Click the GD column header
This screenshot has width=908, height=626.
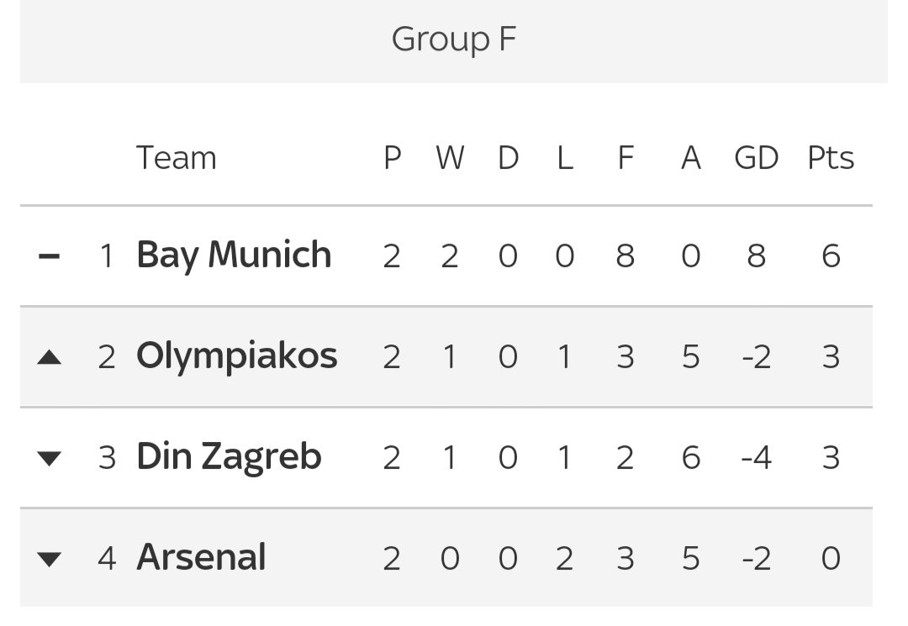pyautogui.click(x=757, y=158)
